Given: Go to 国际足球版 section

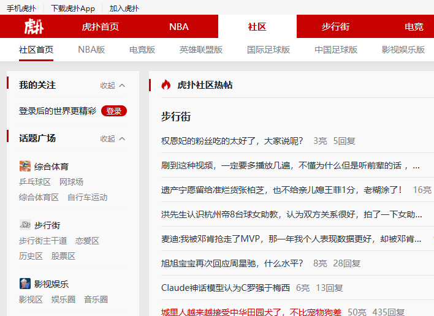Looking at the screenshot, I should pos(268,50).
